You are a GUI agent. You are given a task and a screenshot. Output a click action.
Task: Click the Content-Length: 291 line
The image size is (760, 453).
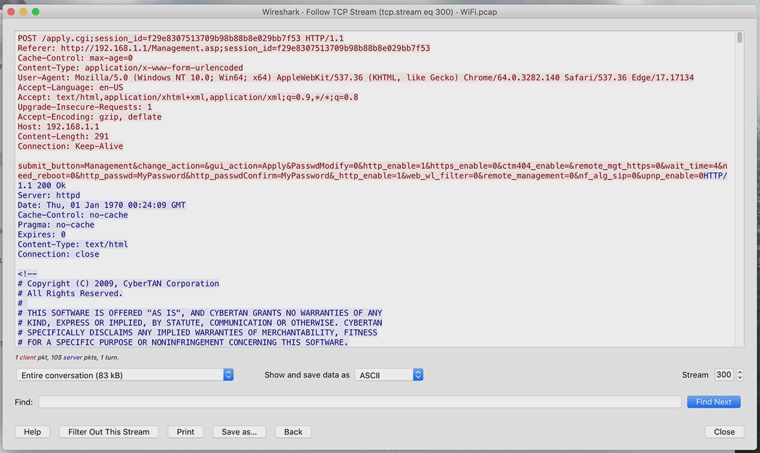pos(63,137)
